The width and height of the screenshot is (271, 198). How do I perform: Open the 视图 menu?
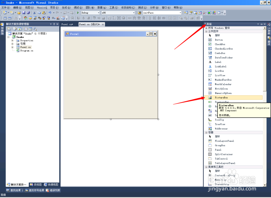click(29, 8)
